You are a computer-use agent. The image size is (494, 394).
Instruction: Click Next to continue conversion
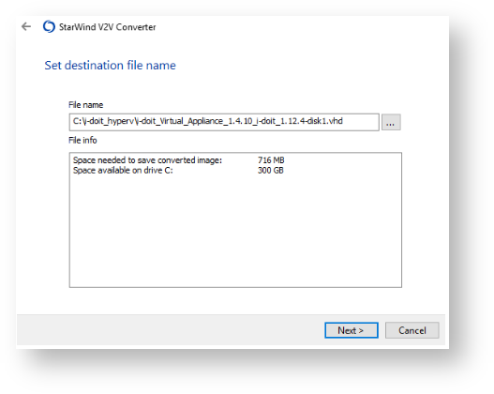(352, 330)
